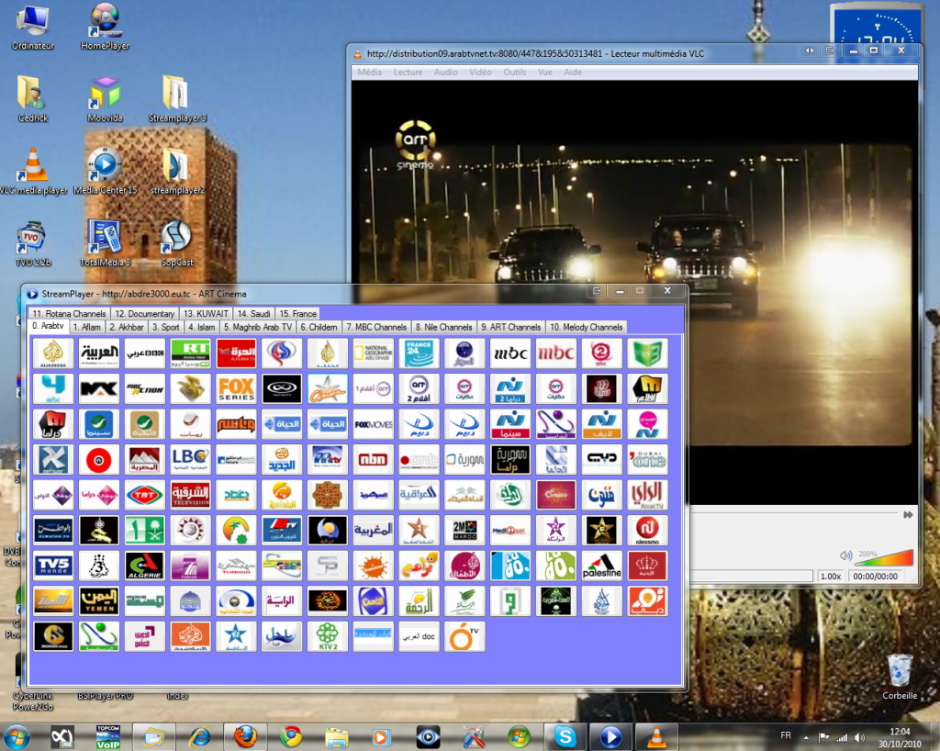Click the 1.00x playback speed in VLC

pyautogui.click(x=830, y=576)
